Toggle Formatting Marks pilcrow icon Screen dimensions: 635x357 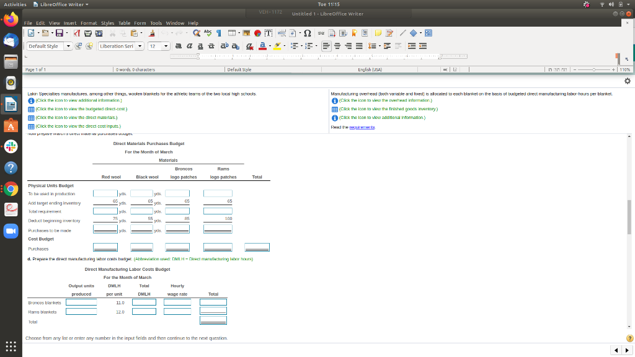[x=219, y=33]
